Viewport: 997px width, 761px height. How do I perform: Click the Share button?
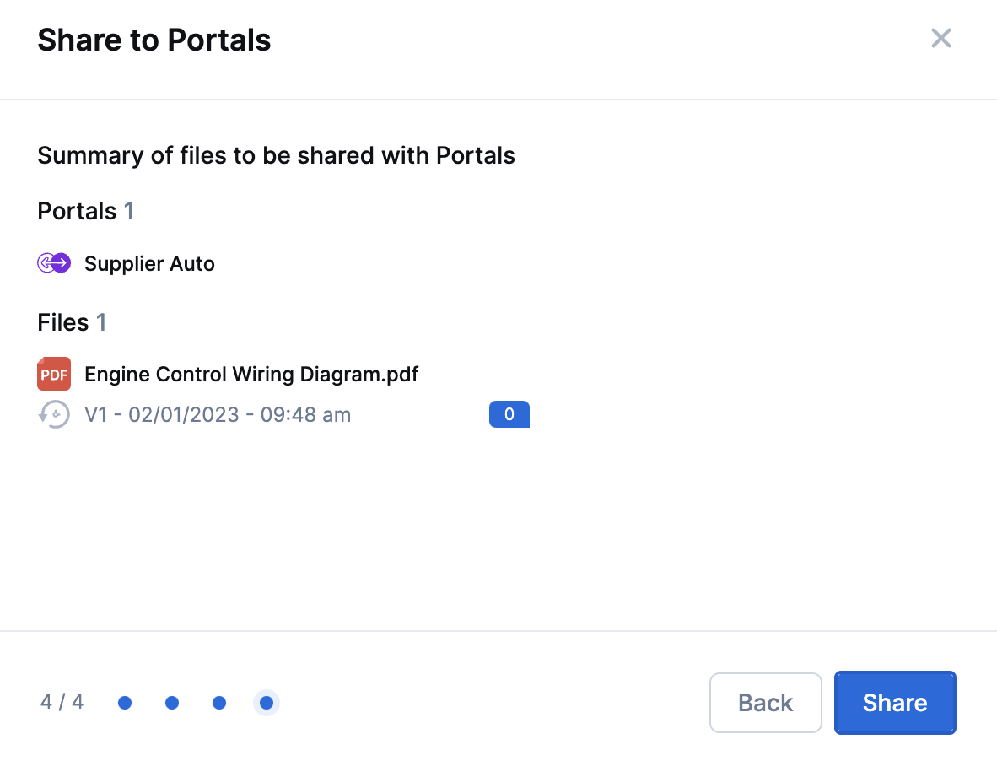pos(895,703)
